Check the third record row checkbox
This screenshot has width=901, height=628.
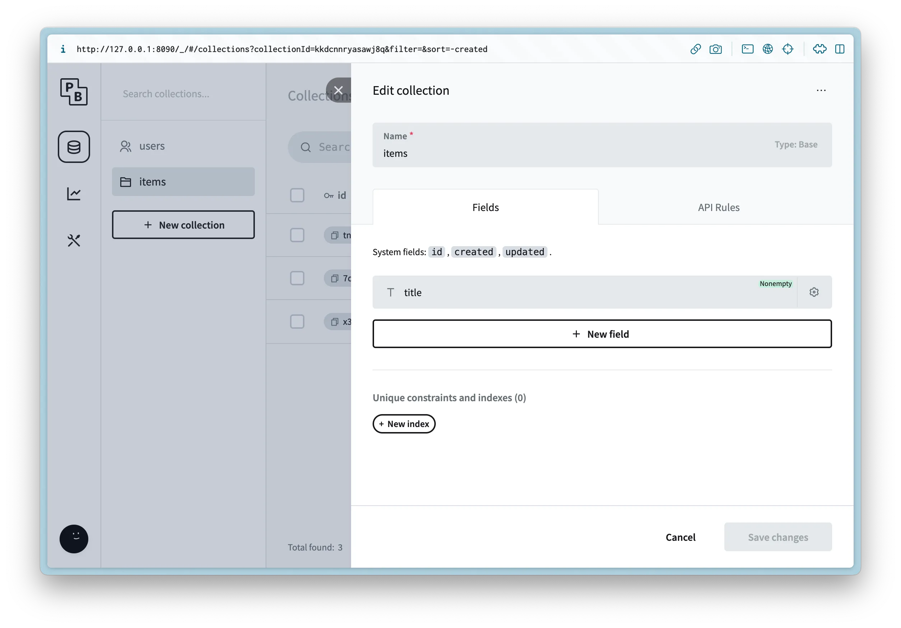297,322
